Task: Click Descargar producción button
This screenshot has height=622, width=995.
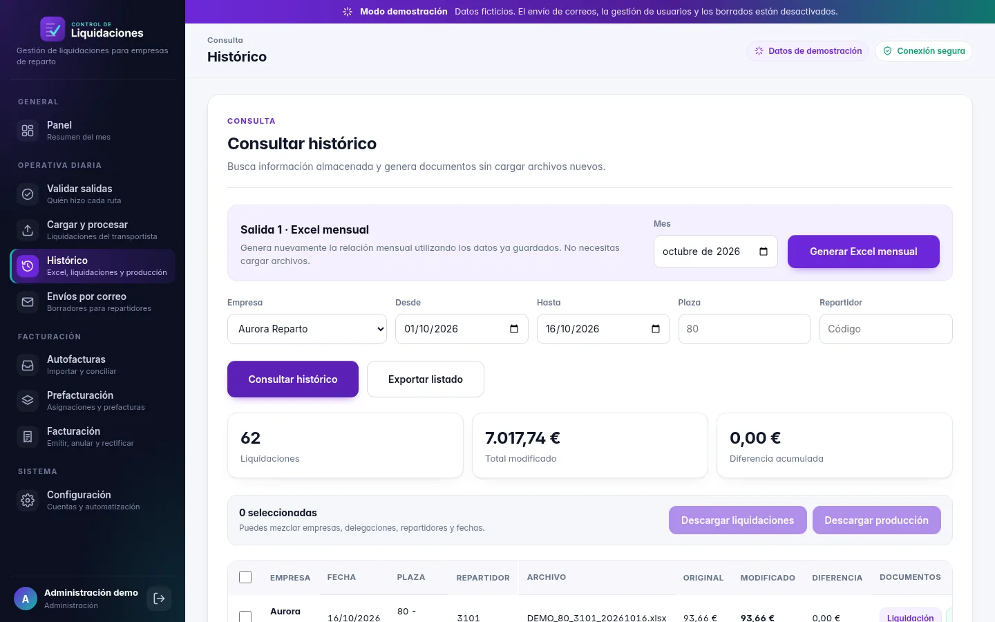Action: click(x=877, y=520)
